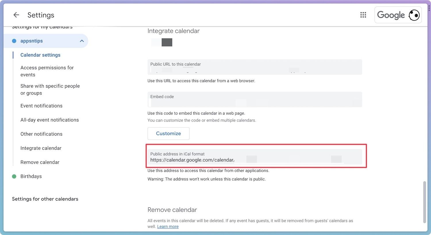Select Remove calendar in sidebar
This screenshot has height=235, width=431.
[40, 162]
